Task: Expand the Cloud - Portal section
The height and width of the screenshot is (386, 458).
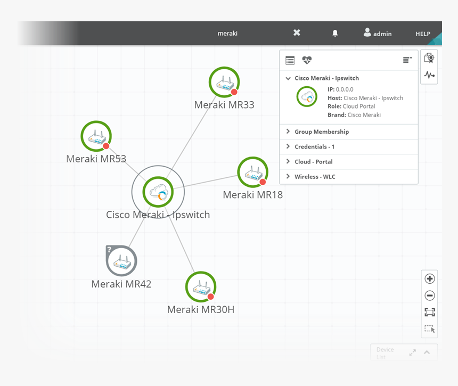Action: click(349, 161)
